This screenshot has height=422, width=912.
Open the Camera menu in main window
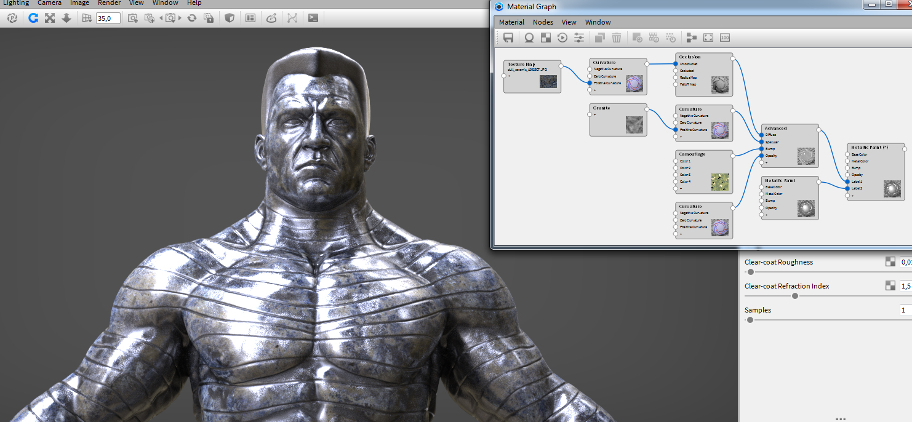point(49,3)
